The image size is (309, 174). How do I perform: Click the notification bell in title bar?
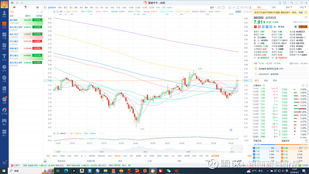tap(17, 3)
